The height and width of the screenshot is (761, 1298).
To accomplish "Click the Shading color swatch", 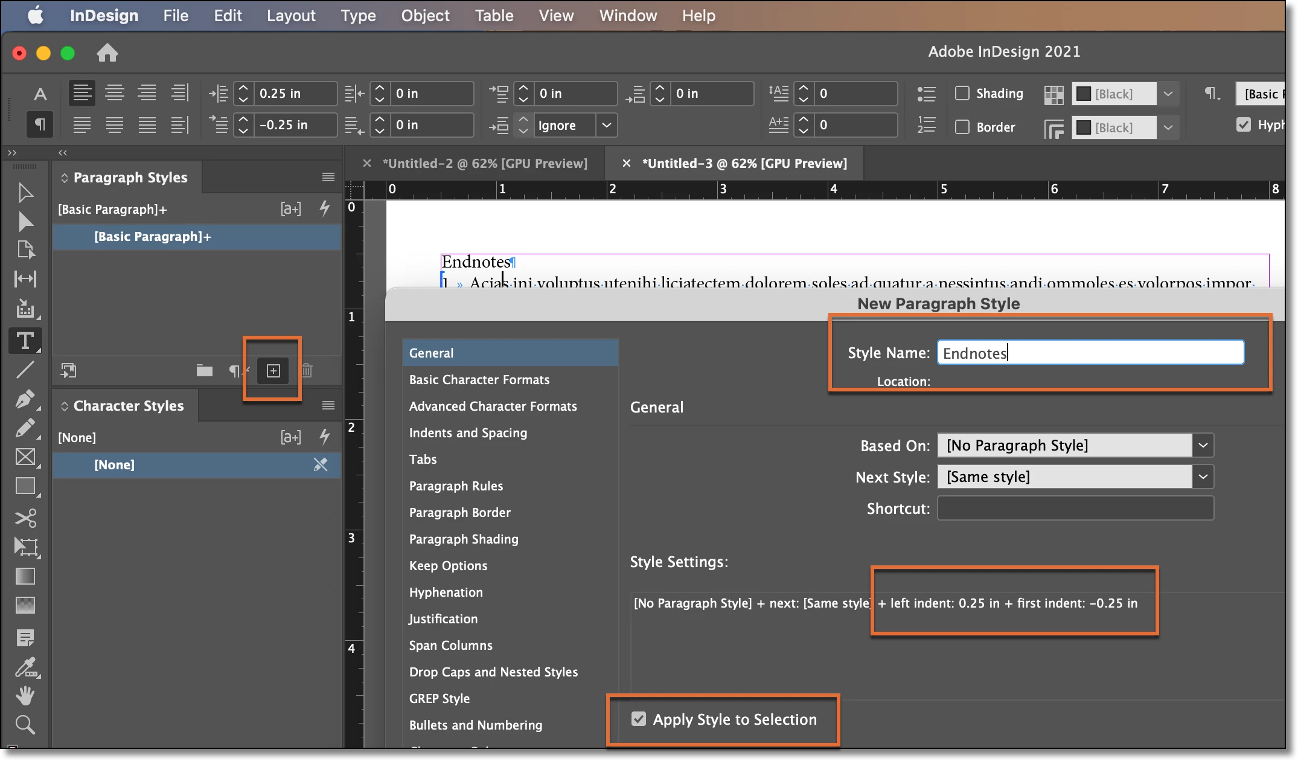I will click(x=1084, y=94).
